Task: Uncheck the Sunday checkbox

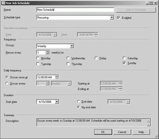Action: (124, 63)
